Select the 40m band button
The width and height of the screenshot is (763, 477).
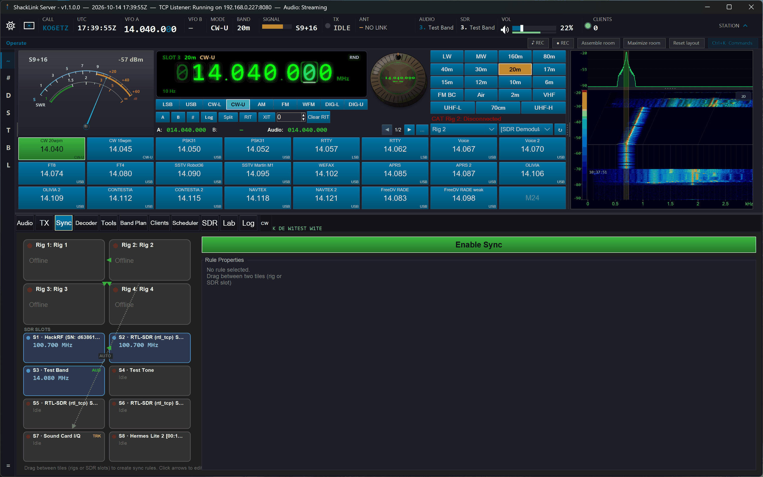(x=447, y=69)
